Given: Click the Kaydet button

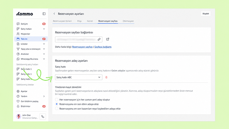Looking at the screenshot, I should pyautogui.click(x=206, y=14).
